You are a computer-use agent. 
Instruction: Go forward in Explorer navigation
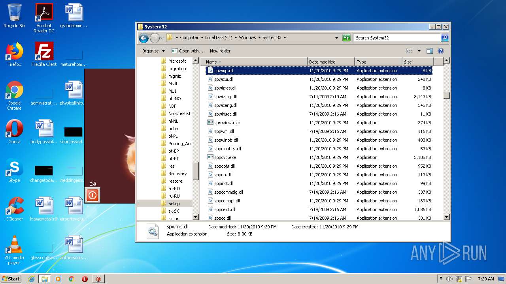tap(155, 38)
